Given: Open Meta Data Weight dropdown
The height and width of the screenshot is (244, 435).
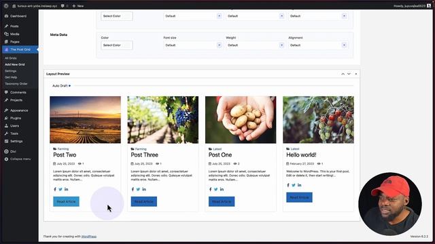Looking at the screenshot, I should 256,45.
